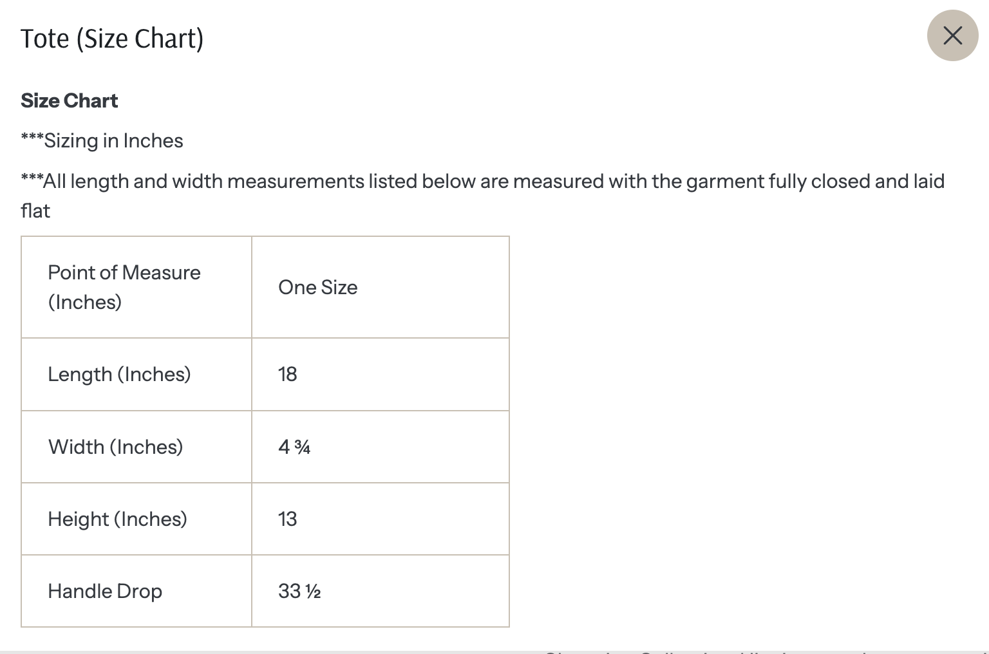989x654 pixels.
Task: Click the Tote (Size Chart) title
Action: pos(112,39)
